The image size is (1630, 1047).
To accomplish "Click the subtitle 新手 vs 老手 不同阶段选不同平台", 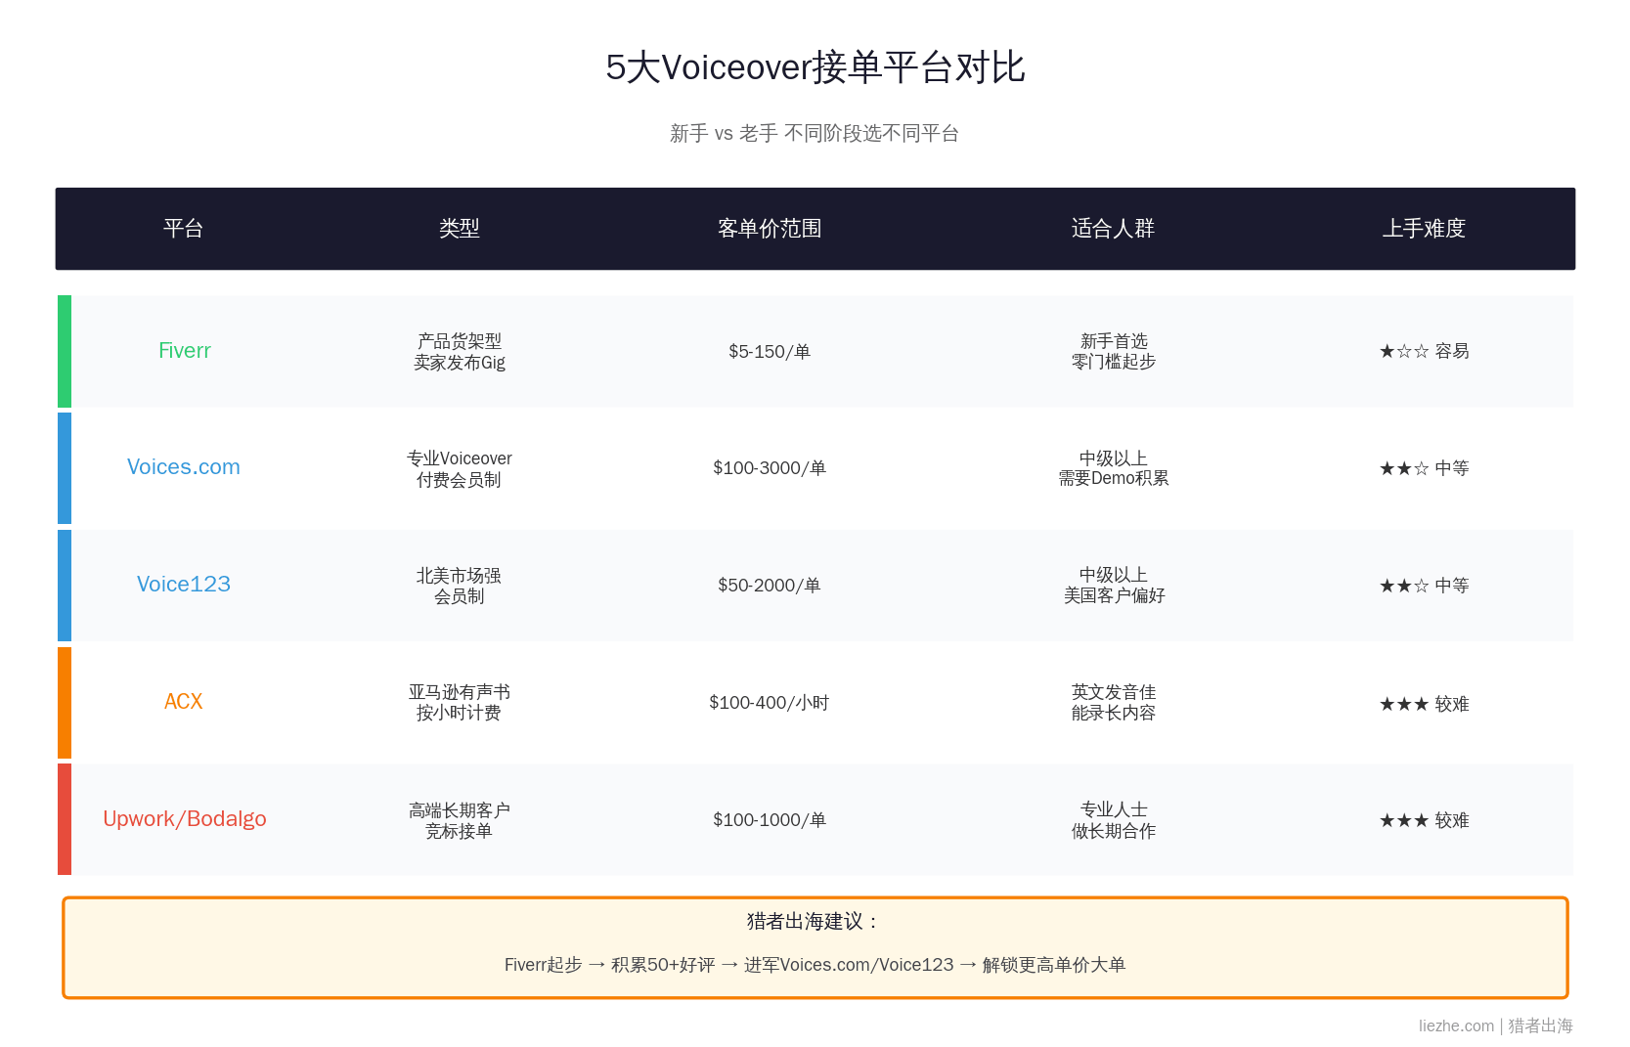I will (x=815, y=133).
